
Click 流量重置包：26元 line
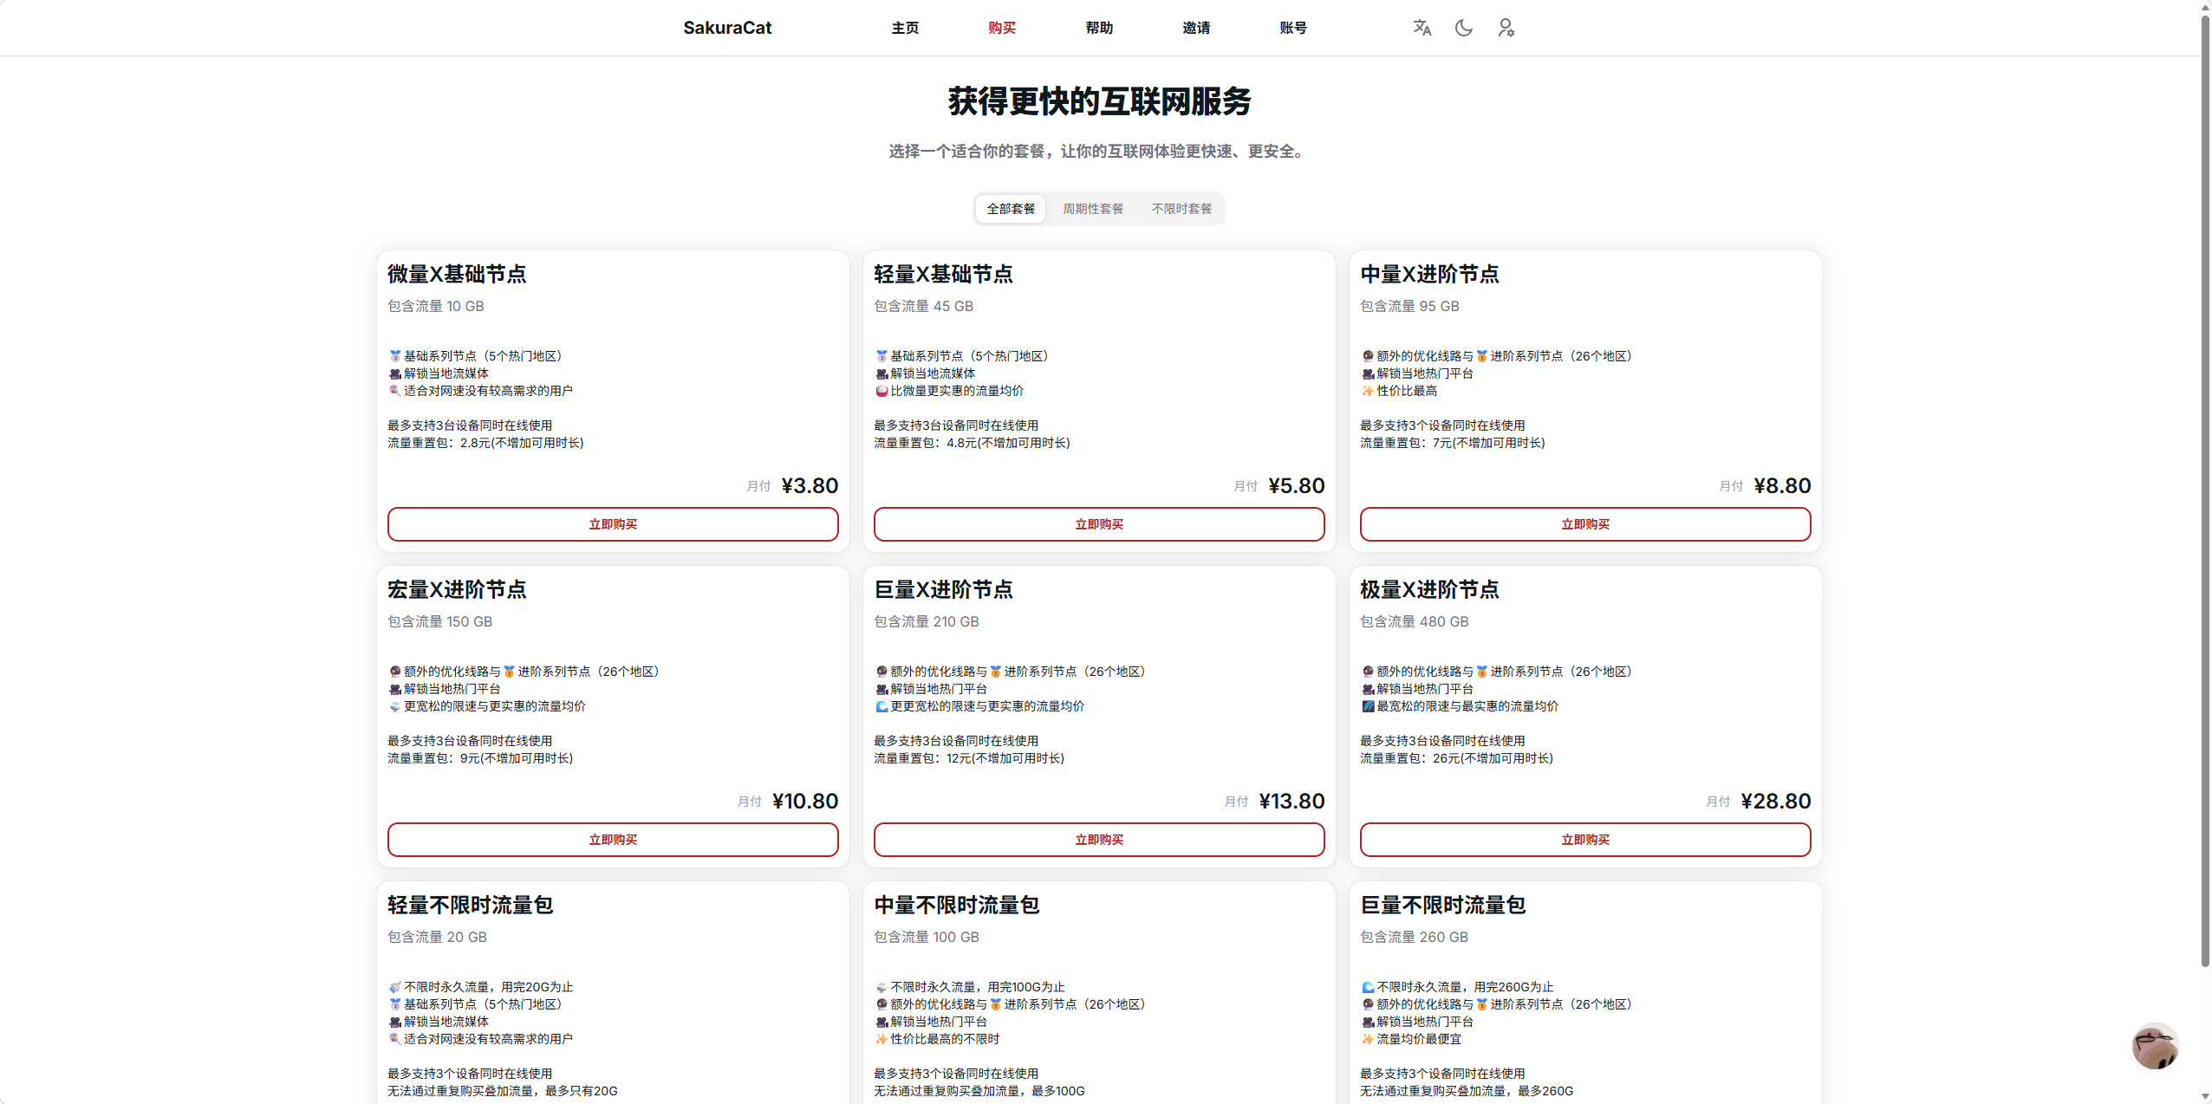pyautogui.click(x=1456, y=759)
